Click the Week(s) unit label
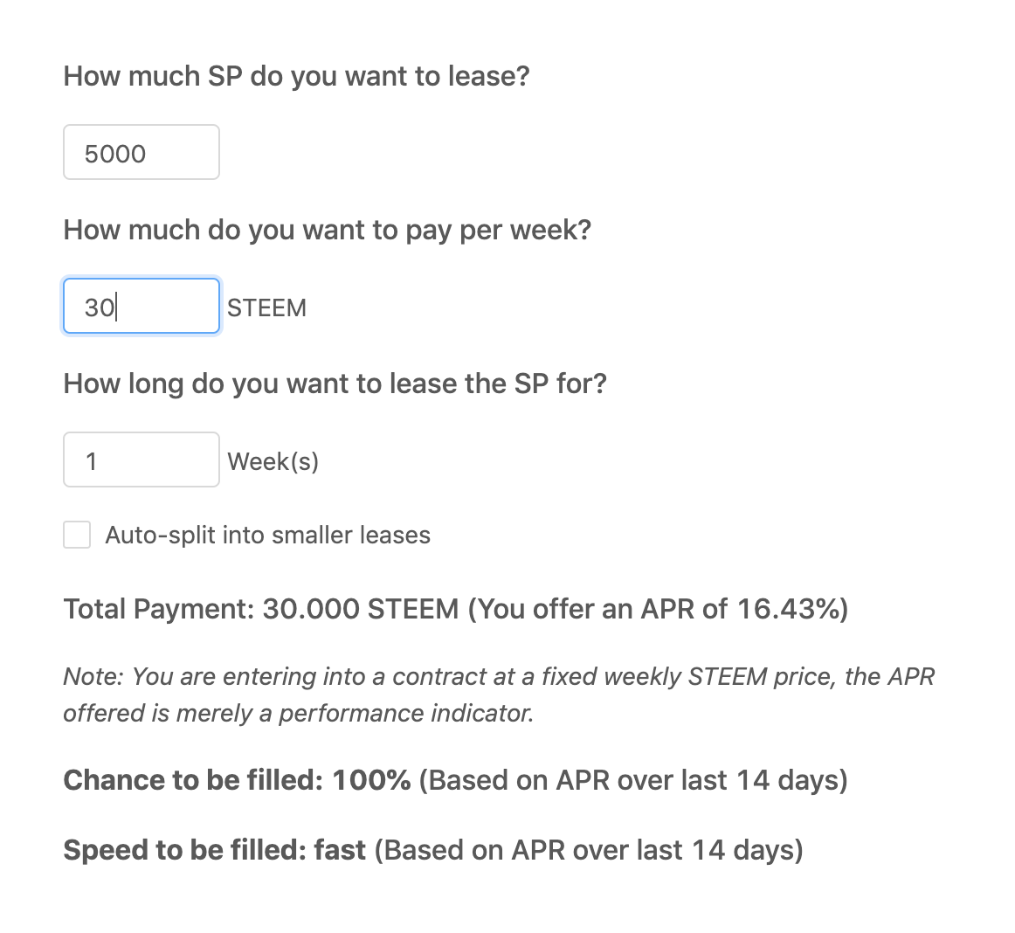The height and width of the screenshot is (933, 1015). (x=273, y=461)
